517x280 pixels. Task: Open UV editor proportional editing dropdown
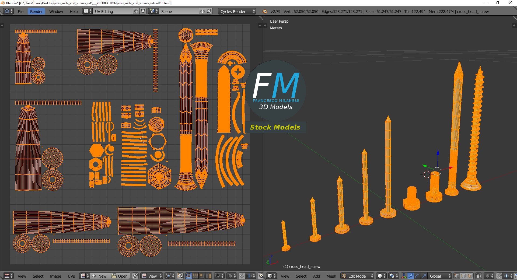(232, 276)
